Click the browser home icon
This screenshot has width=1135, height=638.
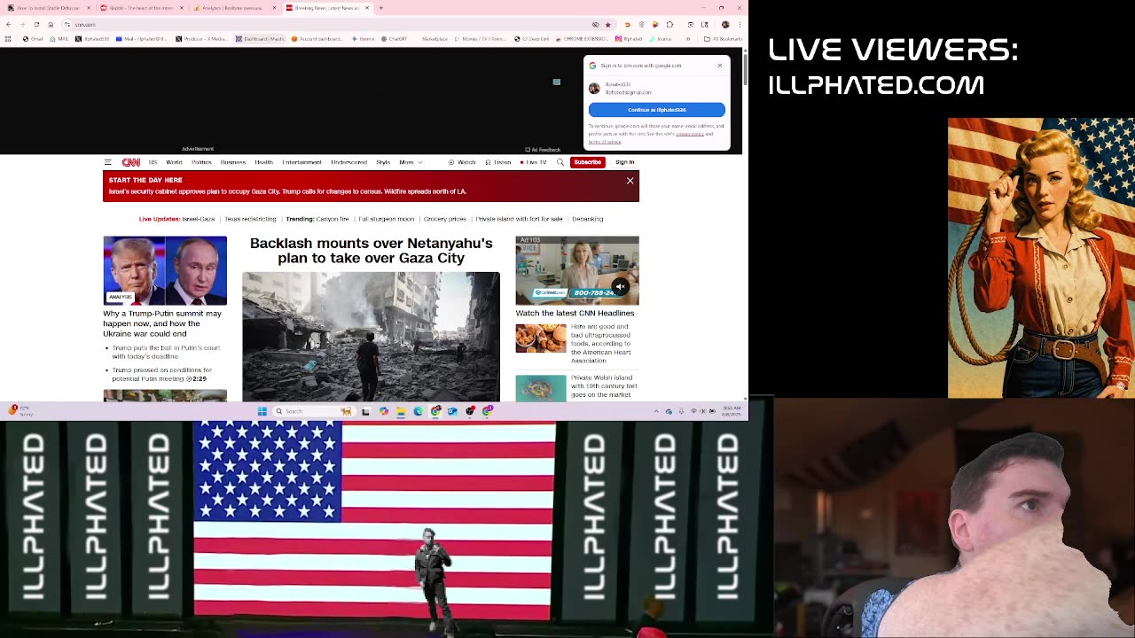51,24
